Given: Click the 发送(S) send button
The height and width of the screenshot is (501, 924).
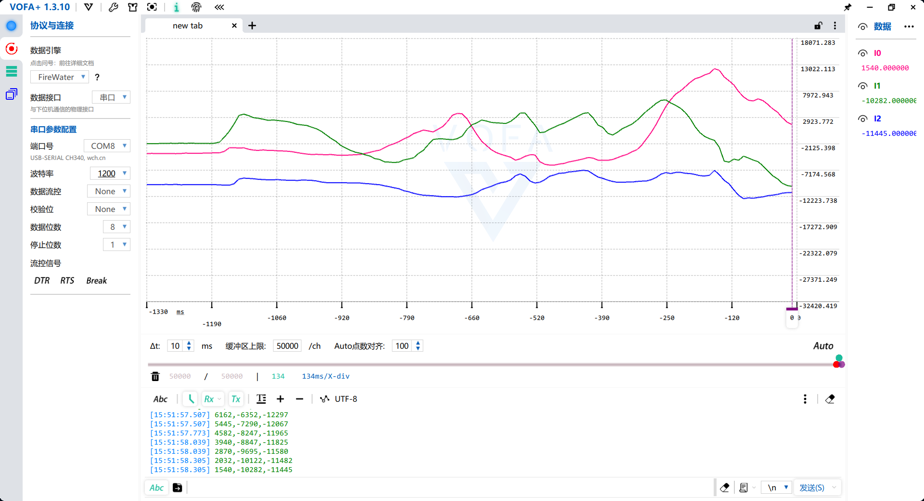Looking at the screenshot, I should pyautogui.click(x=812, y=488).
